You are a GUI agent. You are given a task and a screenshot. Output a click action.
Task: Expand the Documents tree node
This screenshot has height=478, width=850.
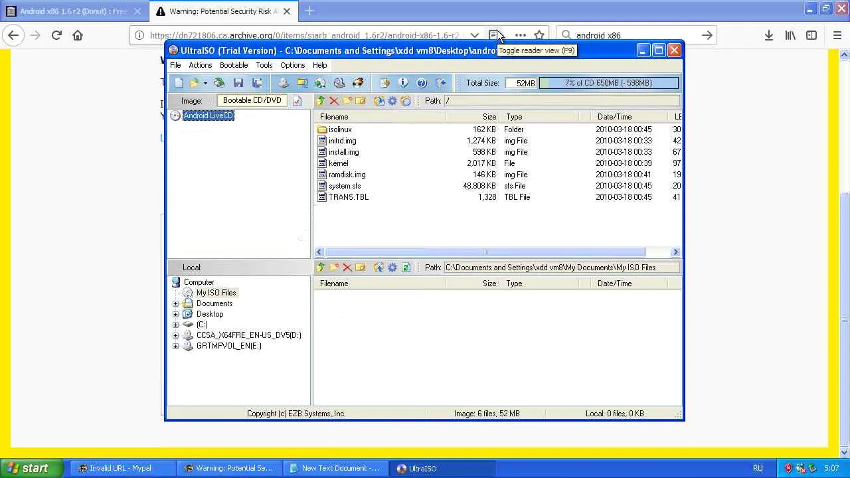pyautogui.click(x=175, y=303)
